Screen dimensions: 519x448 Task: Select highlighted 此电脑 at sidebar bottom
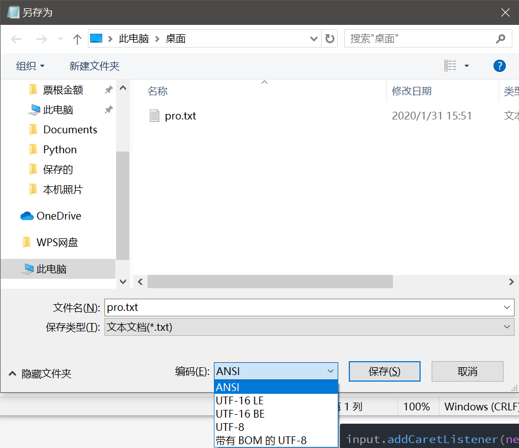pos(58,269)
